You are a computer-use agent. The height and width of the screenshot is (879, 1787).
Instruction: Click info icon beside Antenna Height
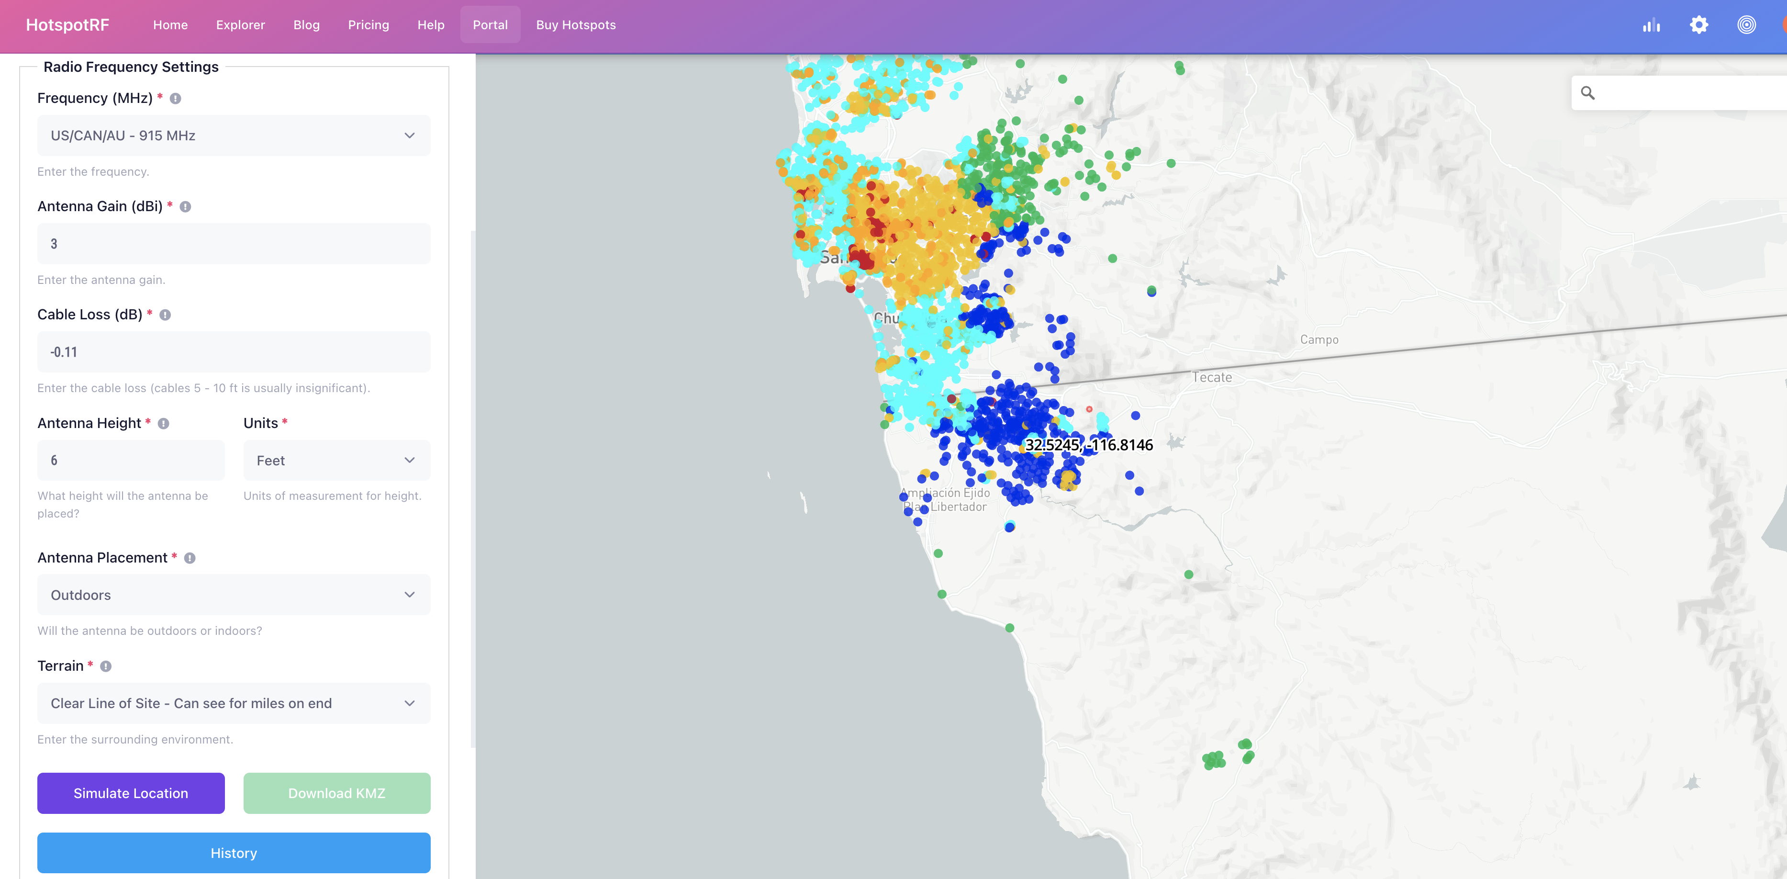tap(164, 424)
